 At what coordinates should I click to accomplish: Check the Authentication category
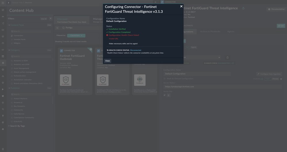pos(12,76)
